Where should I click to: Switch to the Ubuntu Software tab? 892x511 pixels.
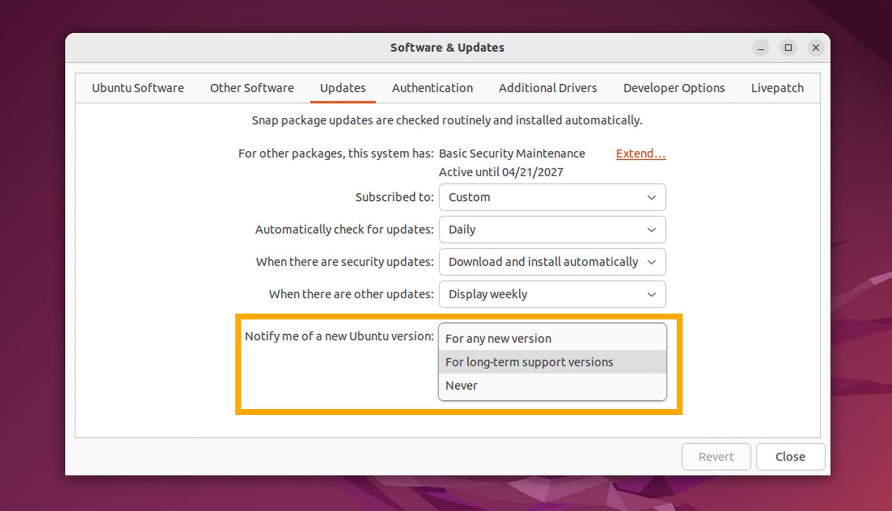point(137,88)
